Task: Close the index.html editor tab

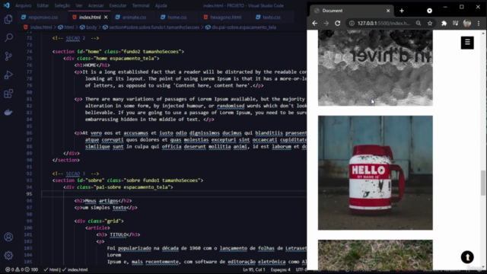Action: tap(106, 18)
